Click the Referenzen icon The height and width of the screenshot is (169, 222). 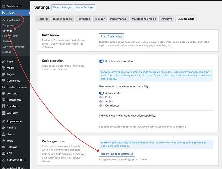3,100
